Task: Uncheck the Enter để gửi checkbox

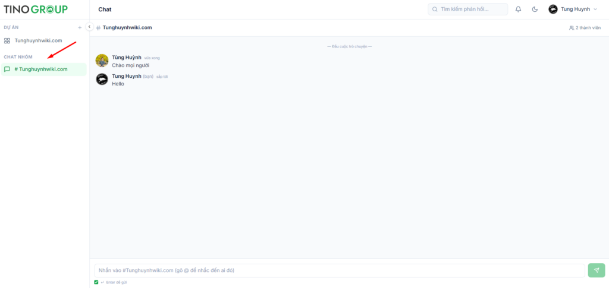Action: click(x=96, y=282)
